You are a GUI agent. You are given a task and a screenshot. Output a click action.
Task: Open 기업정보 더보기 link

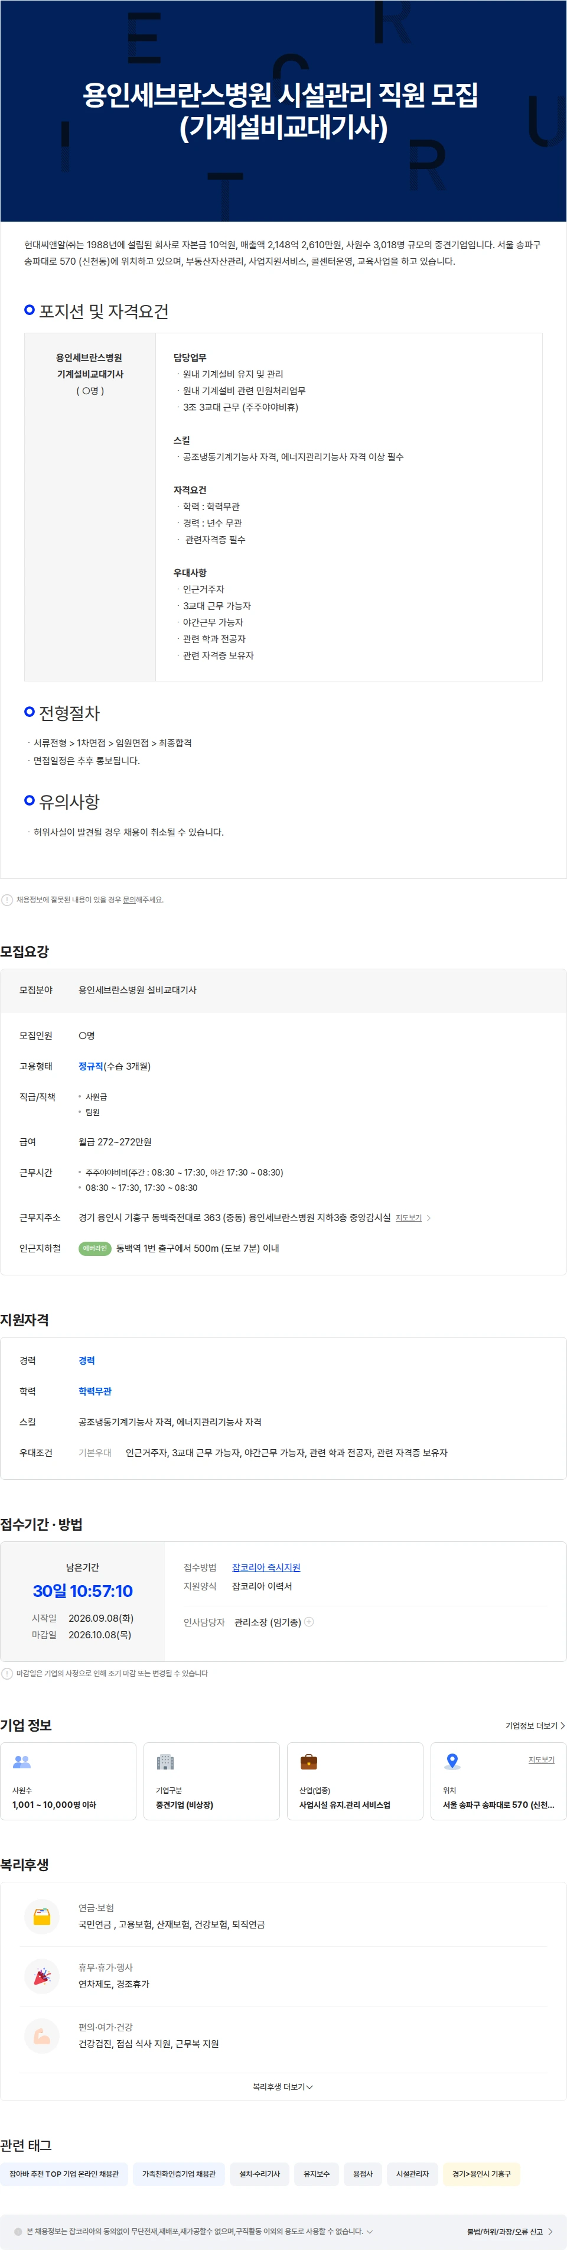click(x=535, y=1726)
